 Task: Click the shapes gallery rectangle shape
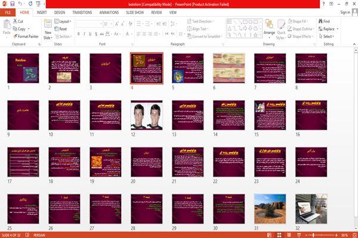tap(245, 22)
